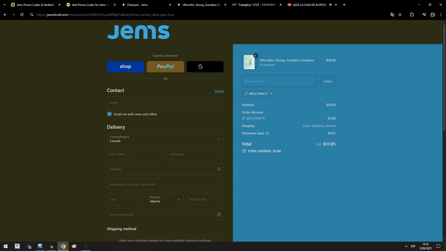Open Country/Region dropdown showing Canada
The width and height of the screenshot is (446, 251).
[x=165, y=139]
